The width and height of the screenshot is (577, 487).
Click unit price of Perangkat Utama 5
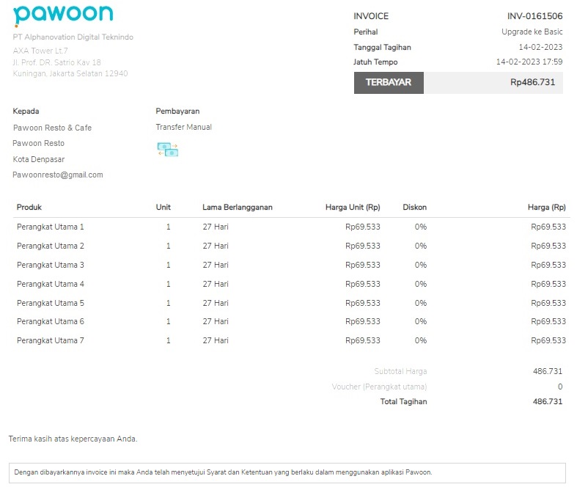point(362,303)
